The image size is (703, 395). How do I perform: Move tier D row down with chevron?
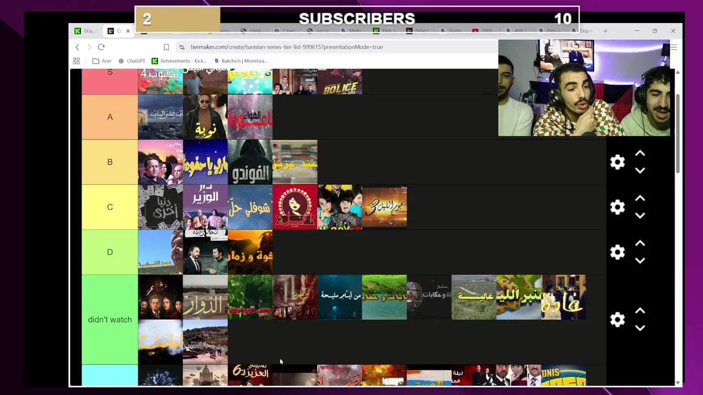[x=640, y=261]
